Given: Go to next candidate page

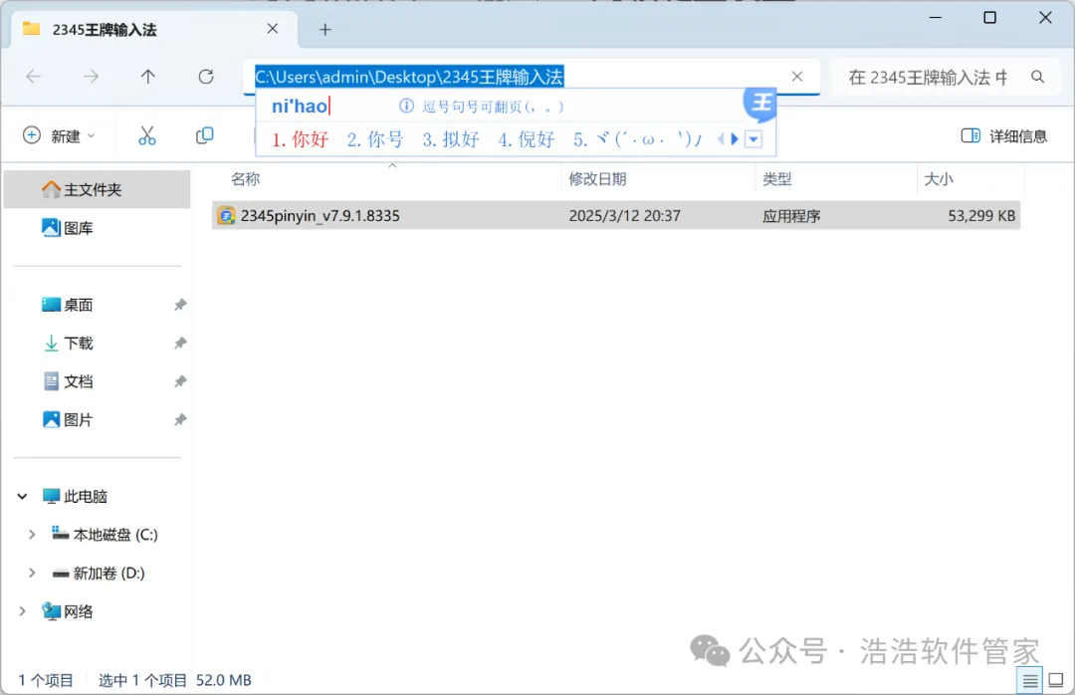Looking at the screenshot, I should (735, 139).
